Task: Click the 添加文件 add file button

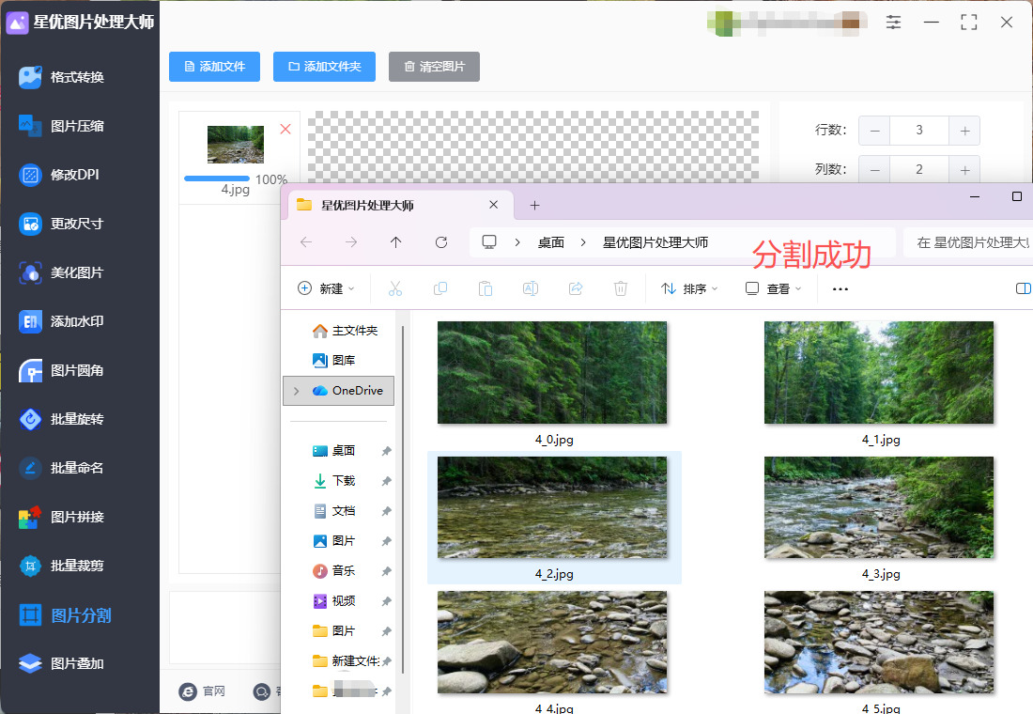Action: (x=214, y=67)
